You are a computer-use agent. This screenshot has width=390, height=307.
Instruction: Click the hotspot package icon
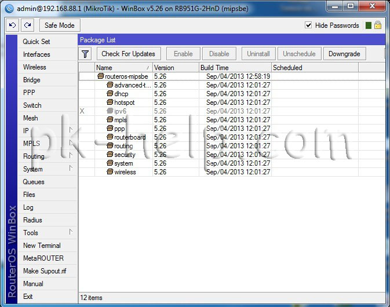click(110, 102)
